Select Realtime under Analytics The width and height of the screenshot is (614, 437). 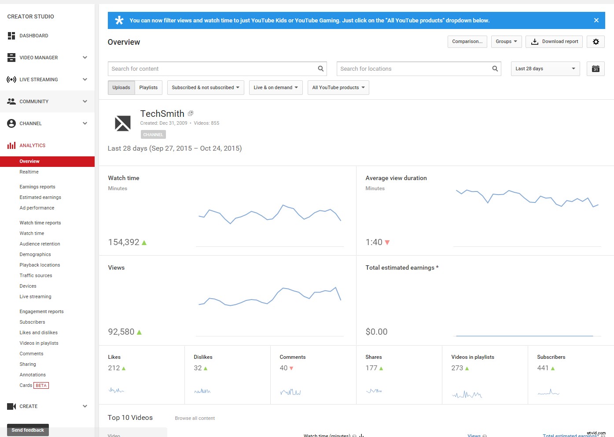tap(29, 172)
